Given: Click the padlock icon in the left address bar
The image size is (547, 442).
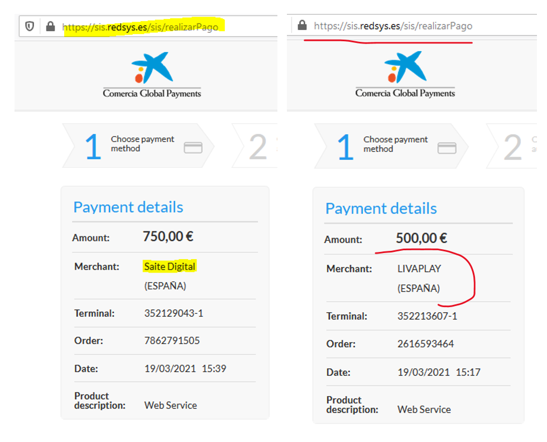Looking at the screenshot, I should [49, 26].
